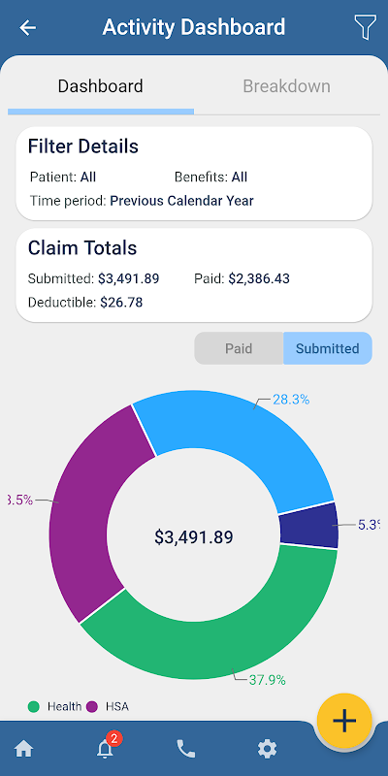Switch chart to Paid view
This screenshot has width=388, height=776.
239,348
